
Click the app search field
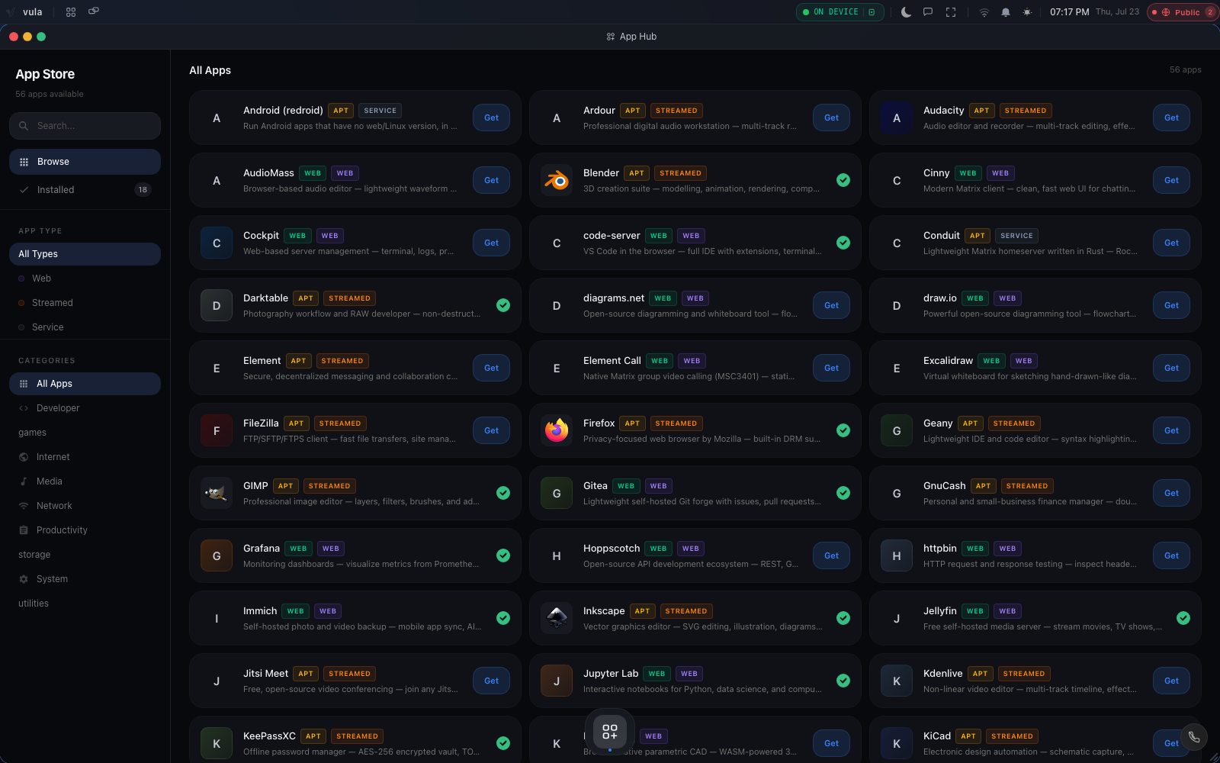click(x=85, y=126)
